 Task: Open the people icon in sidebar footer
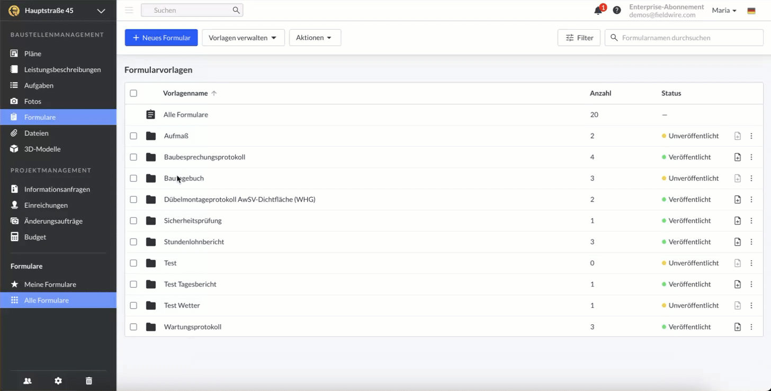[28, 381]
